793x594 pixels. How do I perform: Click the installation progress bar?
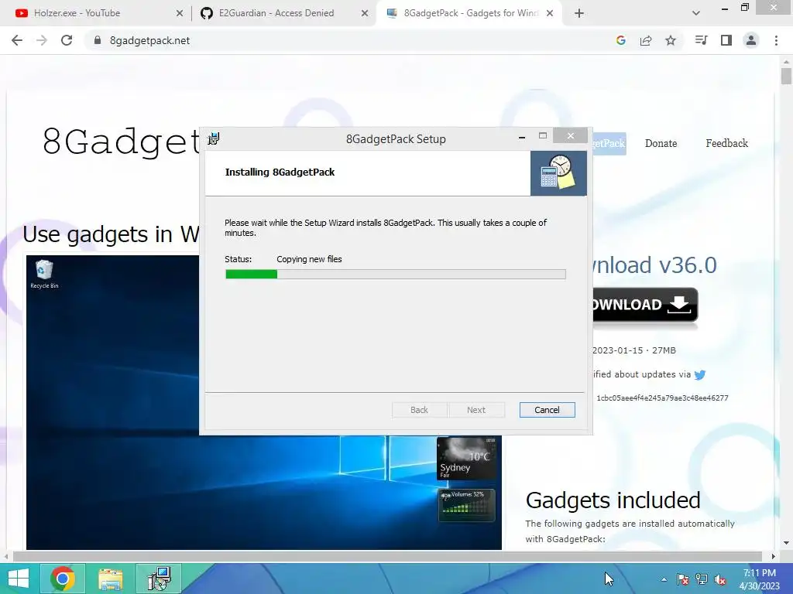pos(396,275)
